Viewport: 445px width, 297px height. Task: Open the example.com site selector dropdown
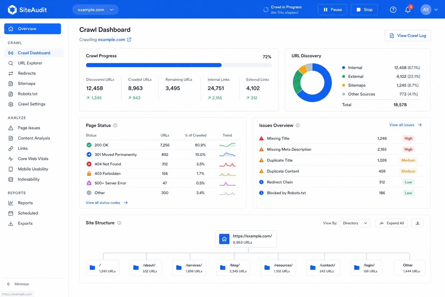point(95,10)
